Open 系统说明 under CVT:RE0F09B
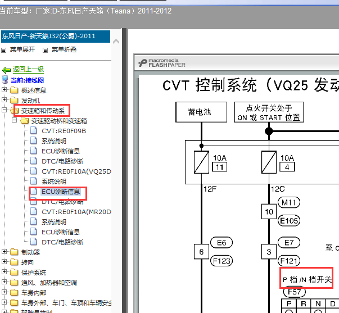The width and height of the screenshot is (339, 313). pos(54,141)
